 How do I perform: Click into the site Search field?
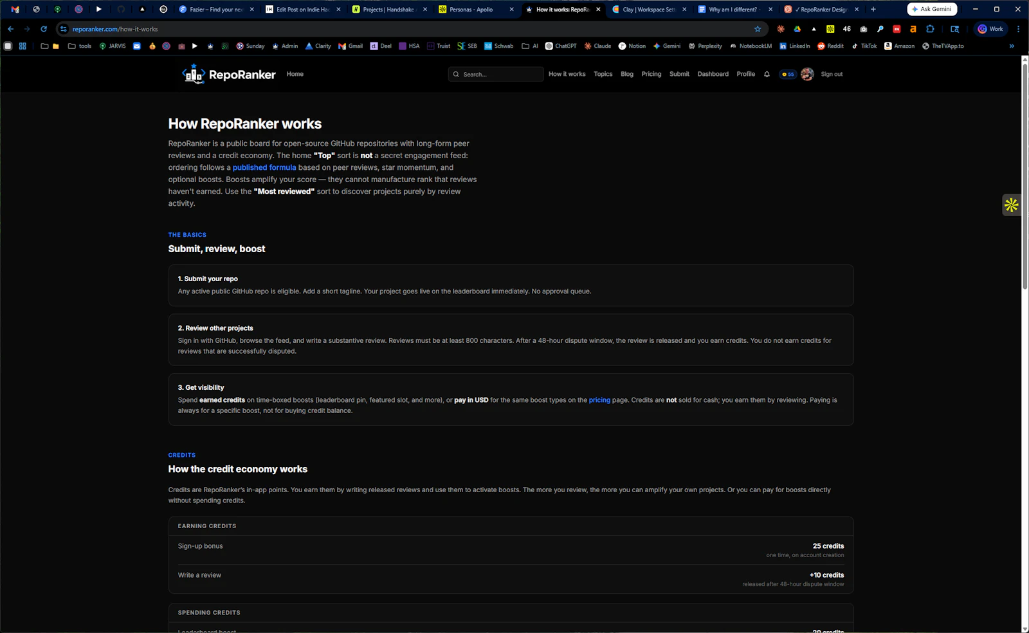pyautogui.click(x=496, y=74)
